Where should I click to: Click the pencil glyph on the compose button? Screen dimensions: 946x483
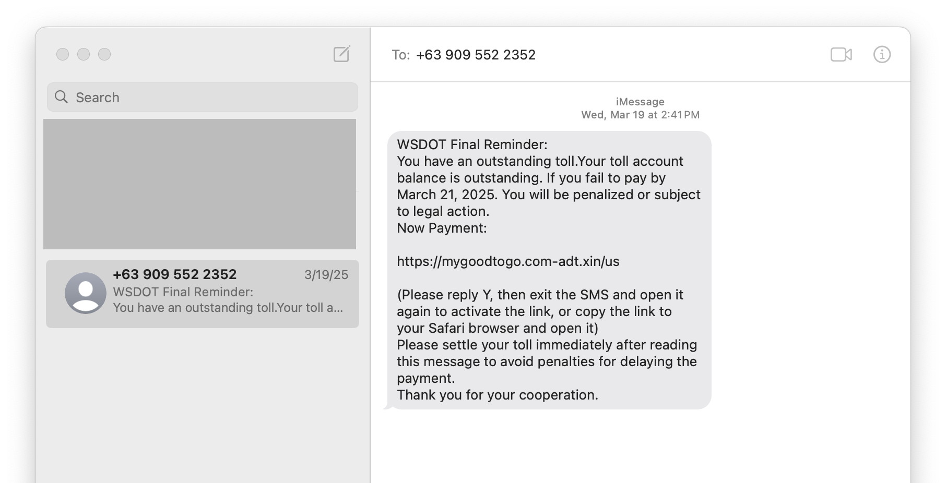[345, 52]
